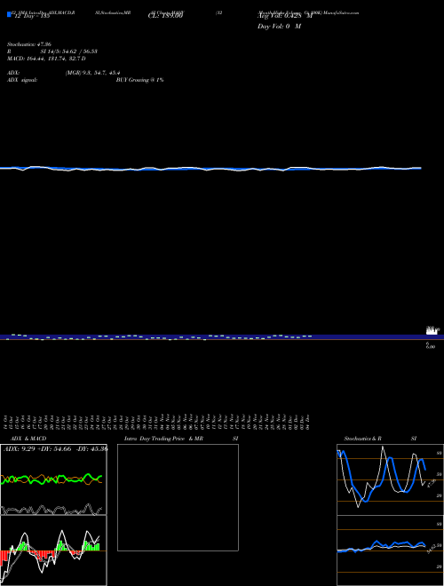Click the Stochastics chart with the thick blue curve

click(x=390, y=479)
